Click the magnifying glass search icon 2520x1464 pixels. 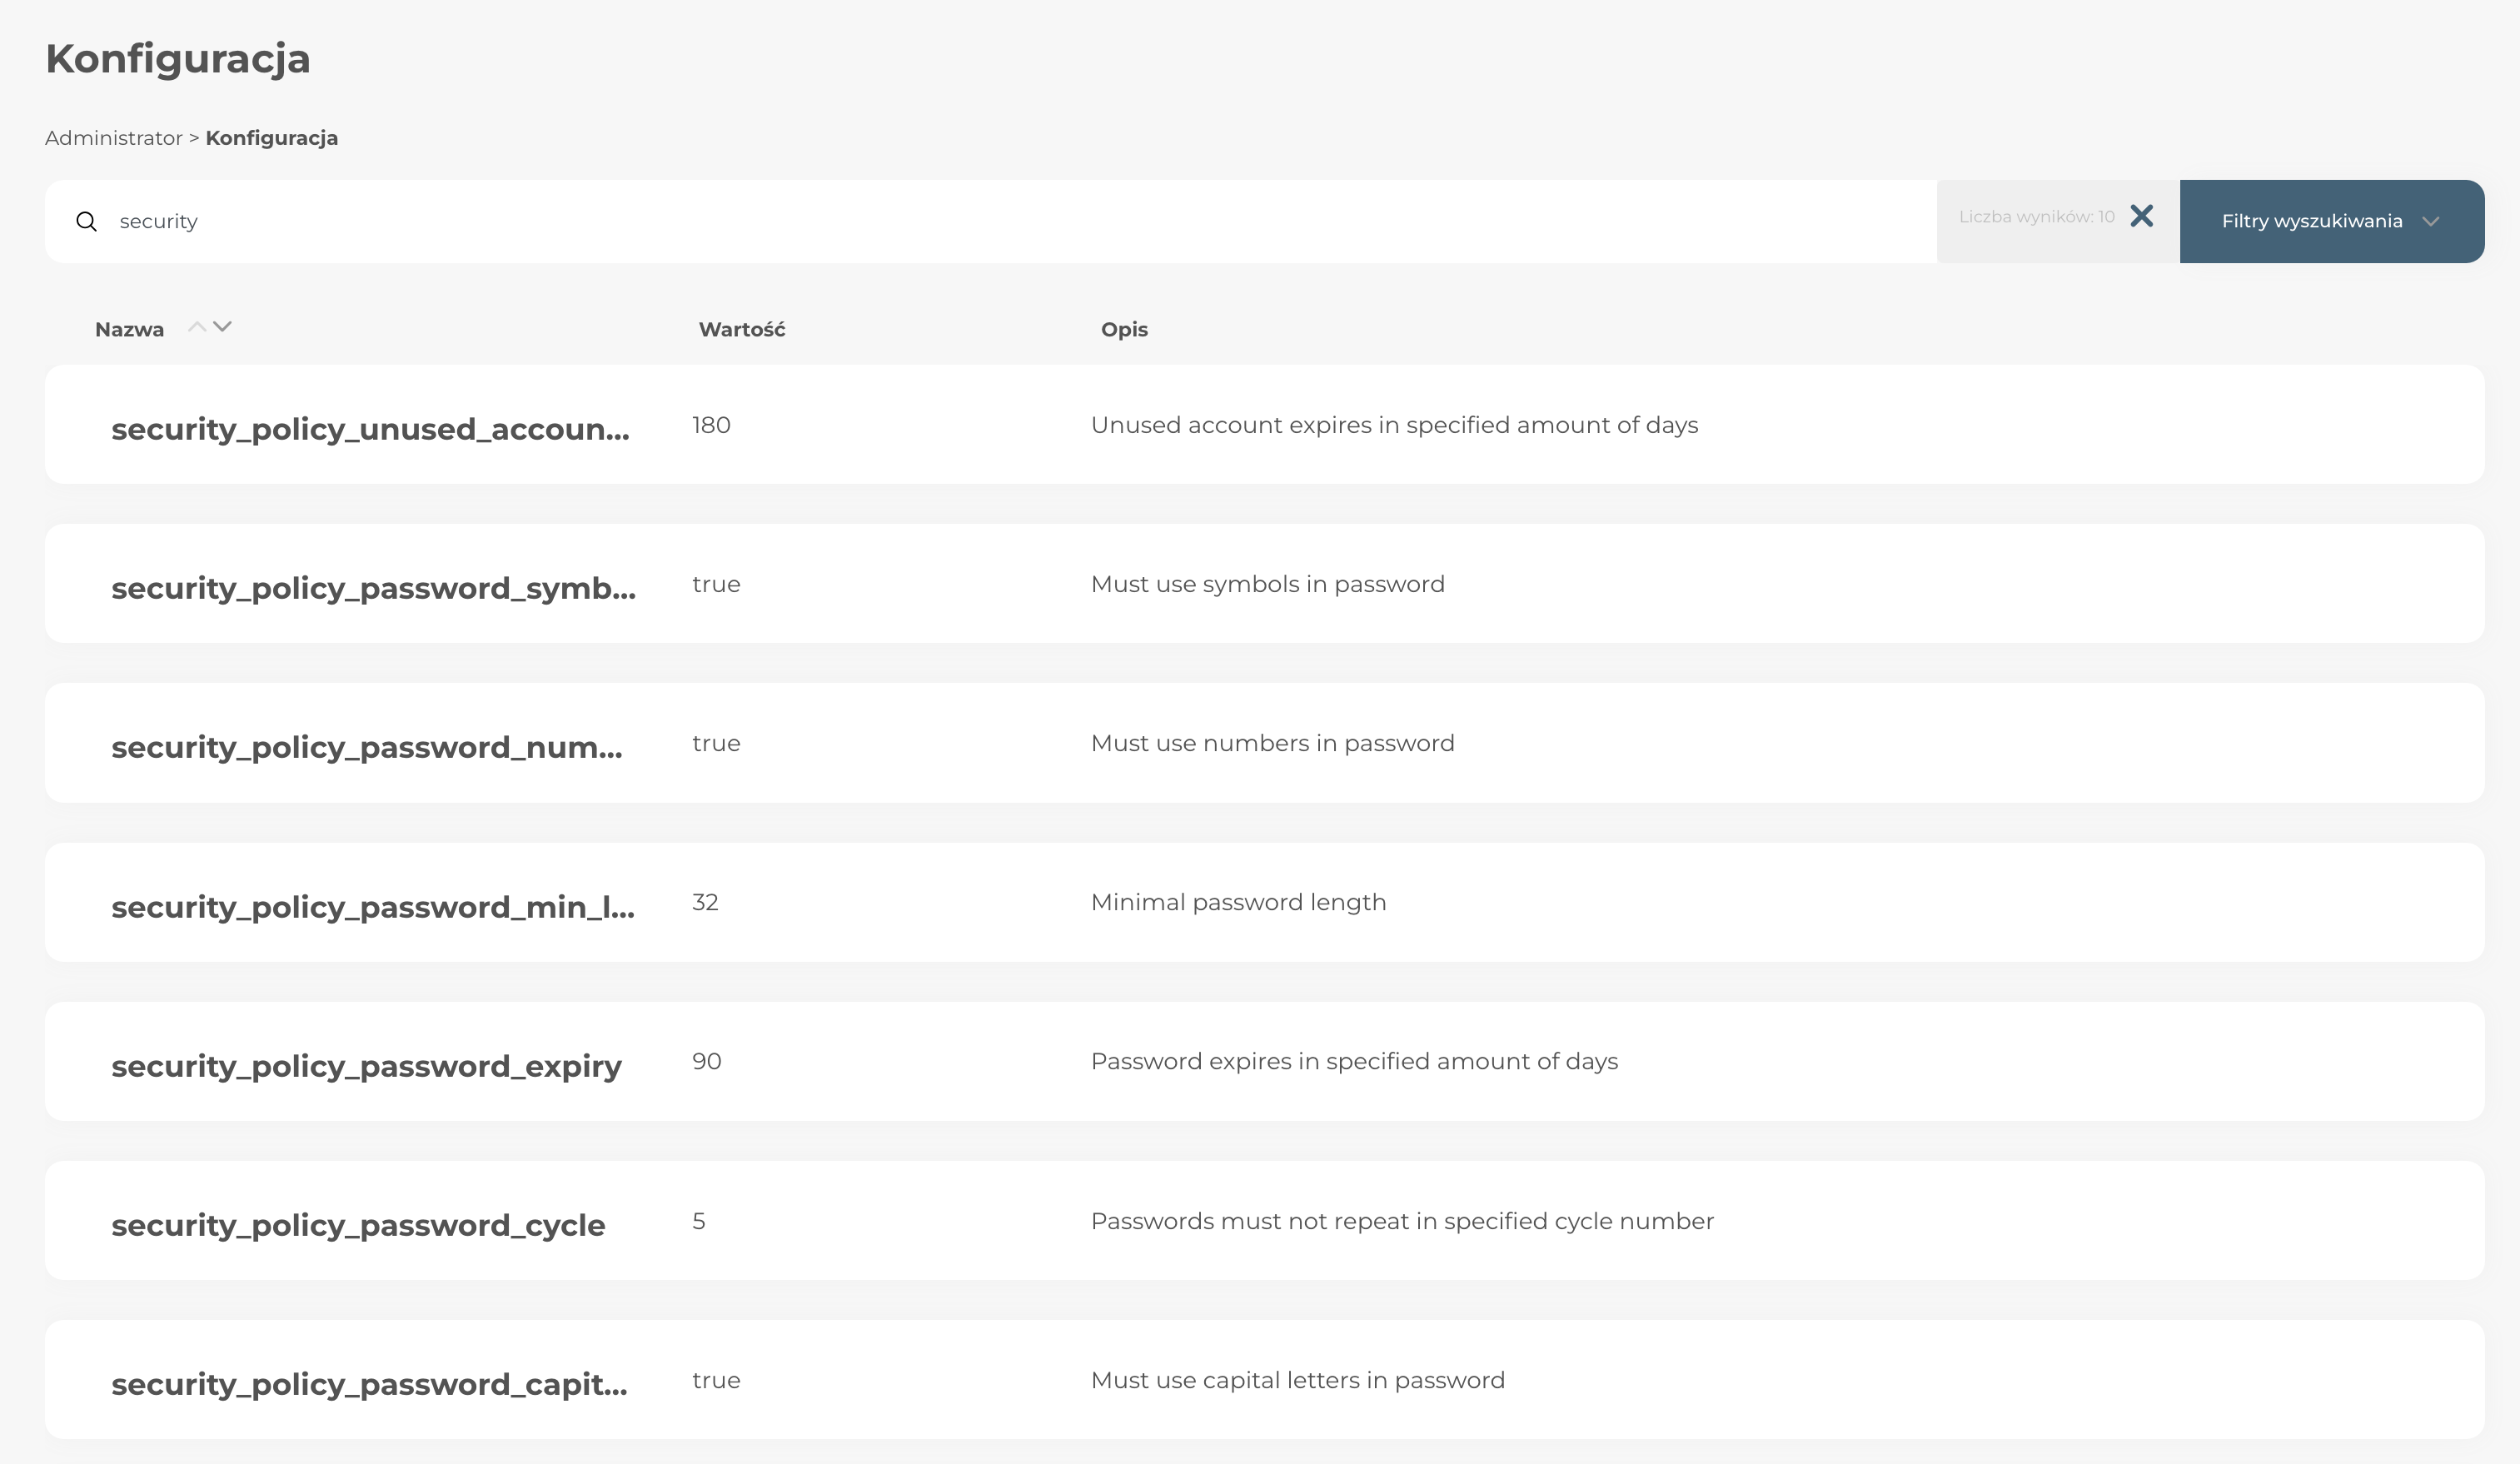87,221
